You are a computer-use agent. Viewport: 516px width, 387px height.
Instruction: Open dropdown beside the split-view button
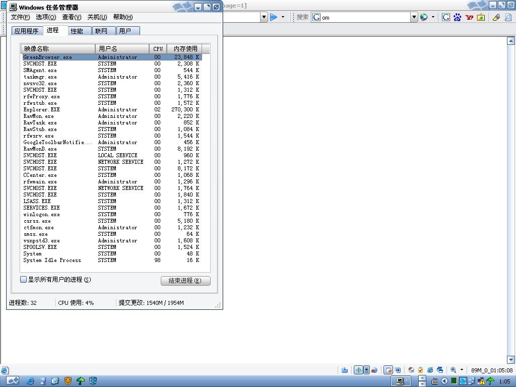coord(367,370)
